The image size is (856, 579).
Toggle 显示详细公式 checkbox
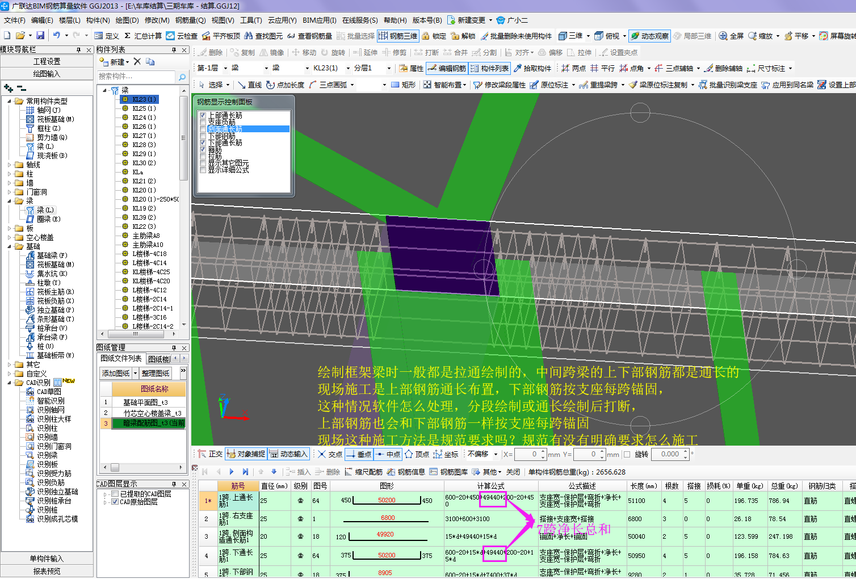pyautogui.click(x=203, y=170)
